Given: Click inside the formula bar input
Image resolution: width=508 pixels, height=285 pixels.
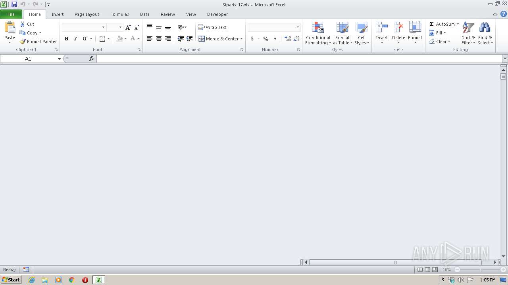Looking at the screenshot, I should [299, 59].
